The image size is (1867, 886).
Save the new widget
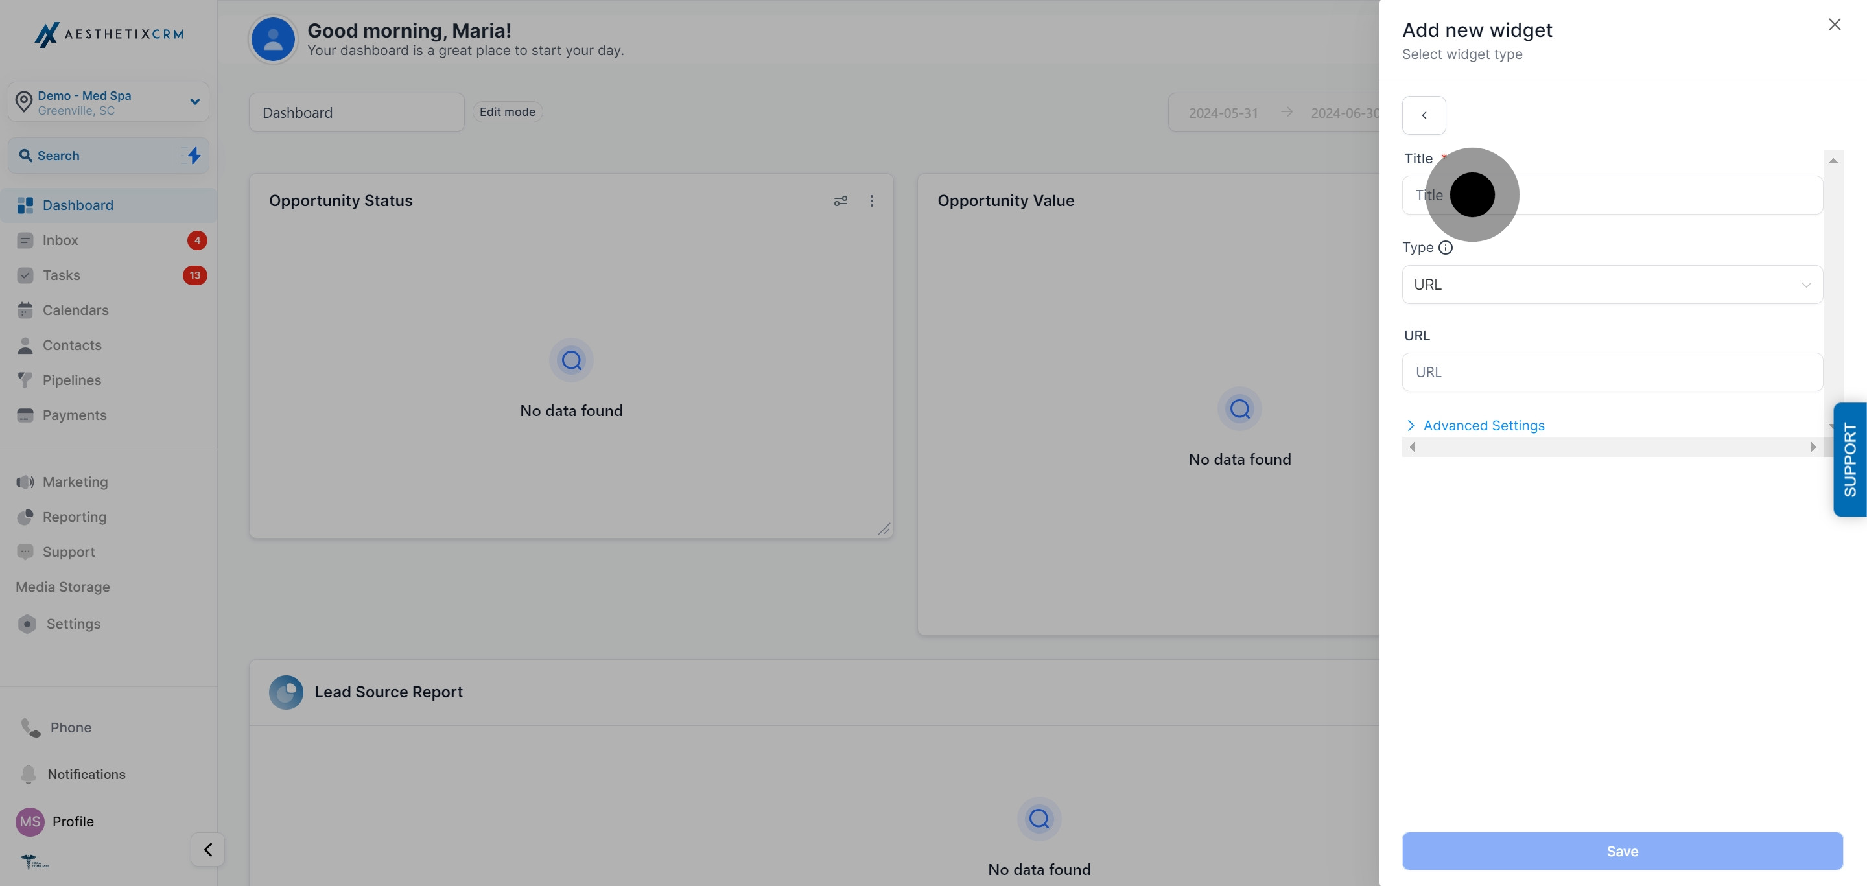pos(1622,850)
